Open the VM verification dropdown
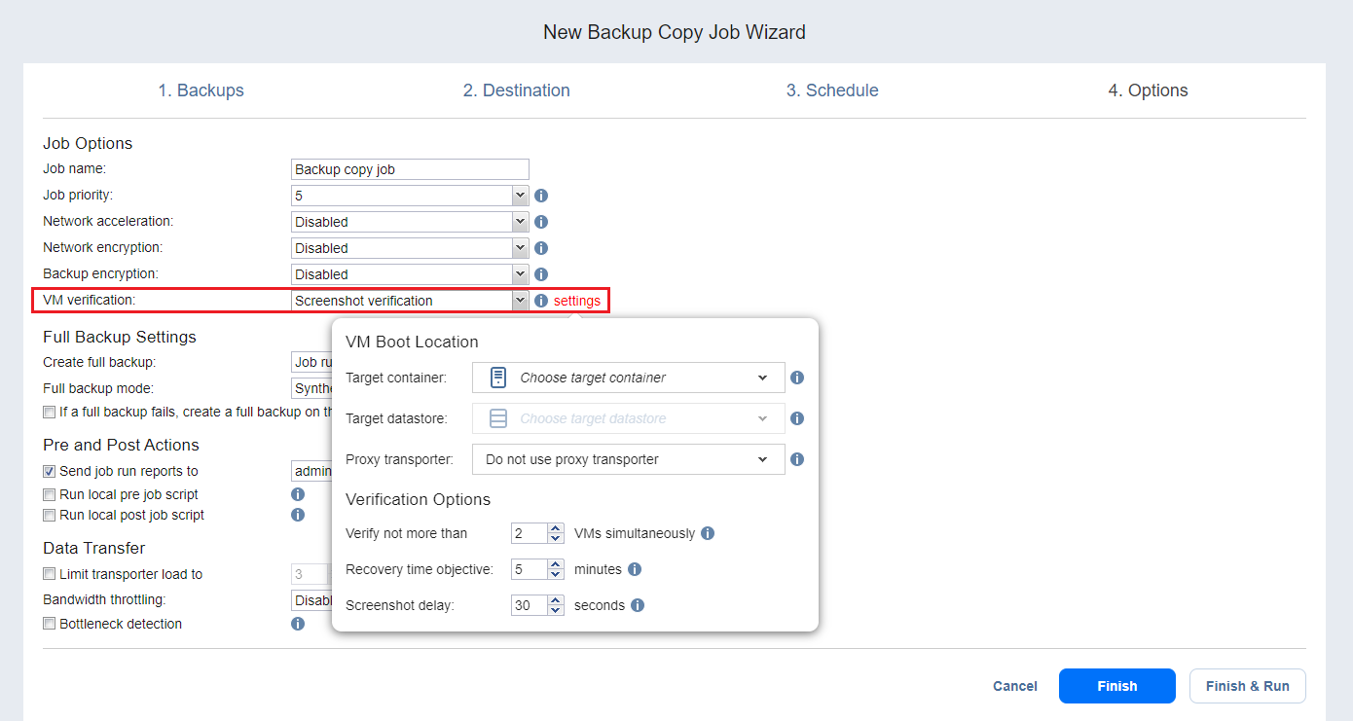Image resolution: width=1353 pixels, height=721 pixels. [410, 301]
